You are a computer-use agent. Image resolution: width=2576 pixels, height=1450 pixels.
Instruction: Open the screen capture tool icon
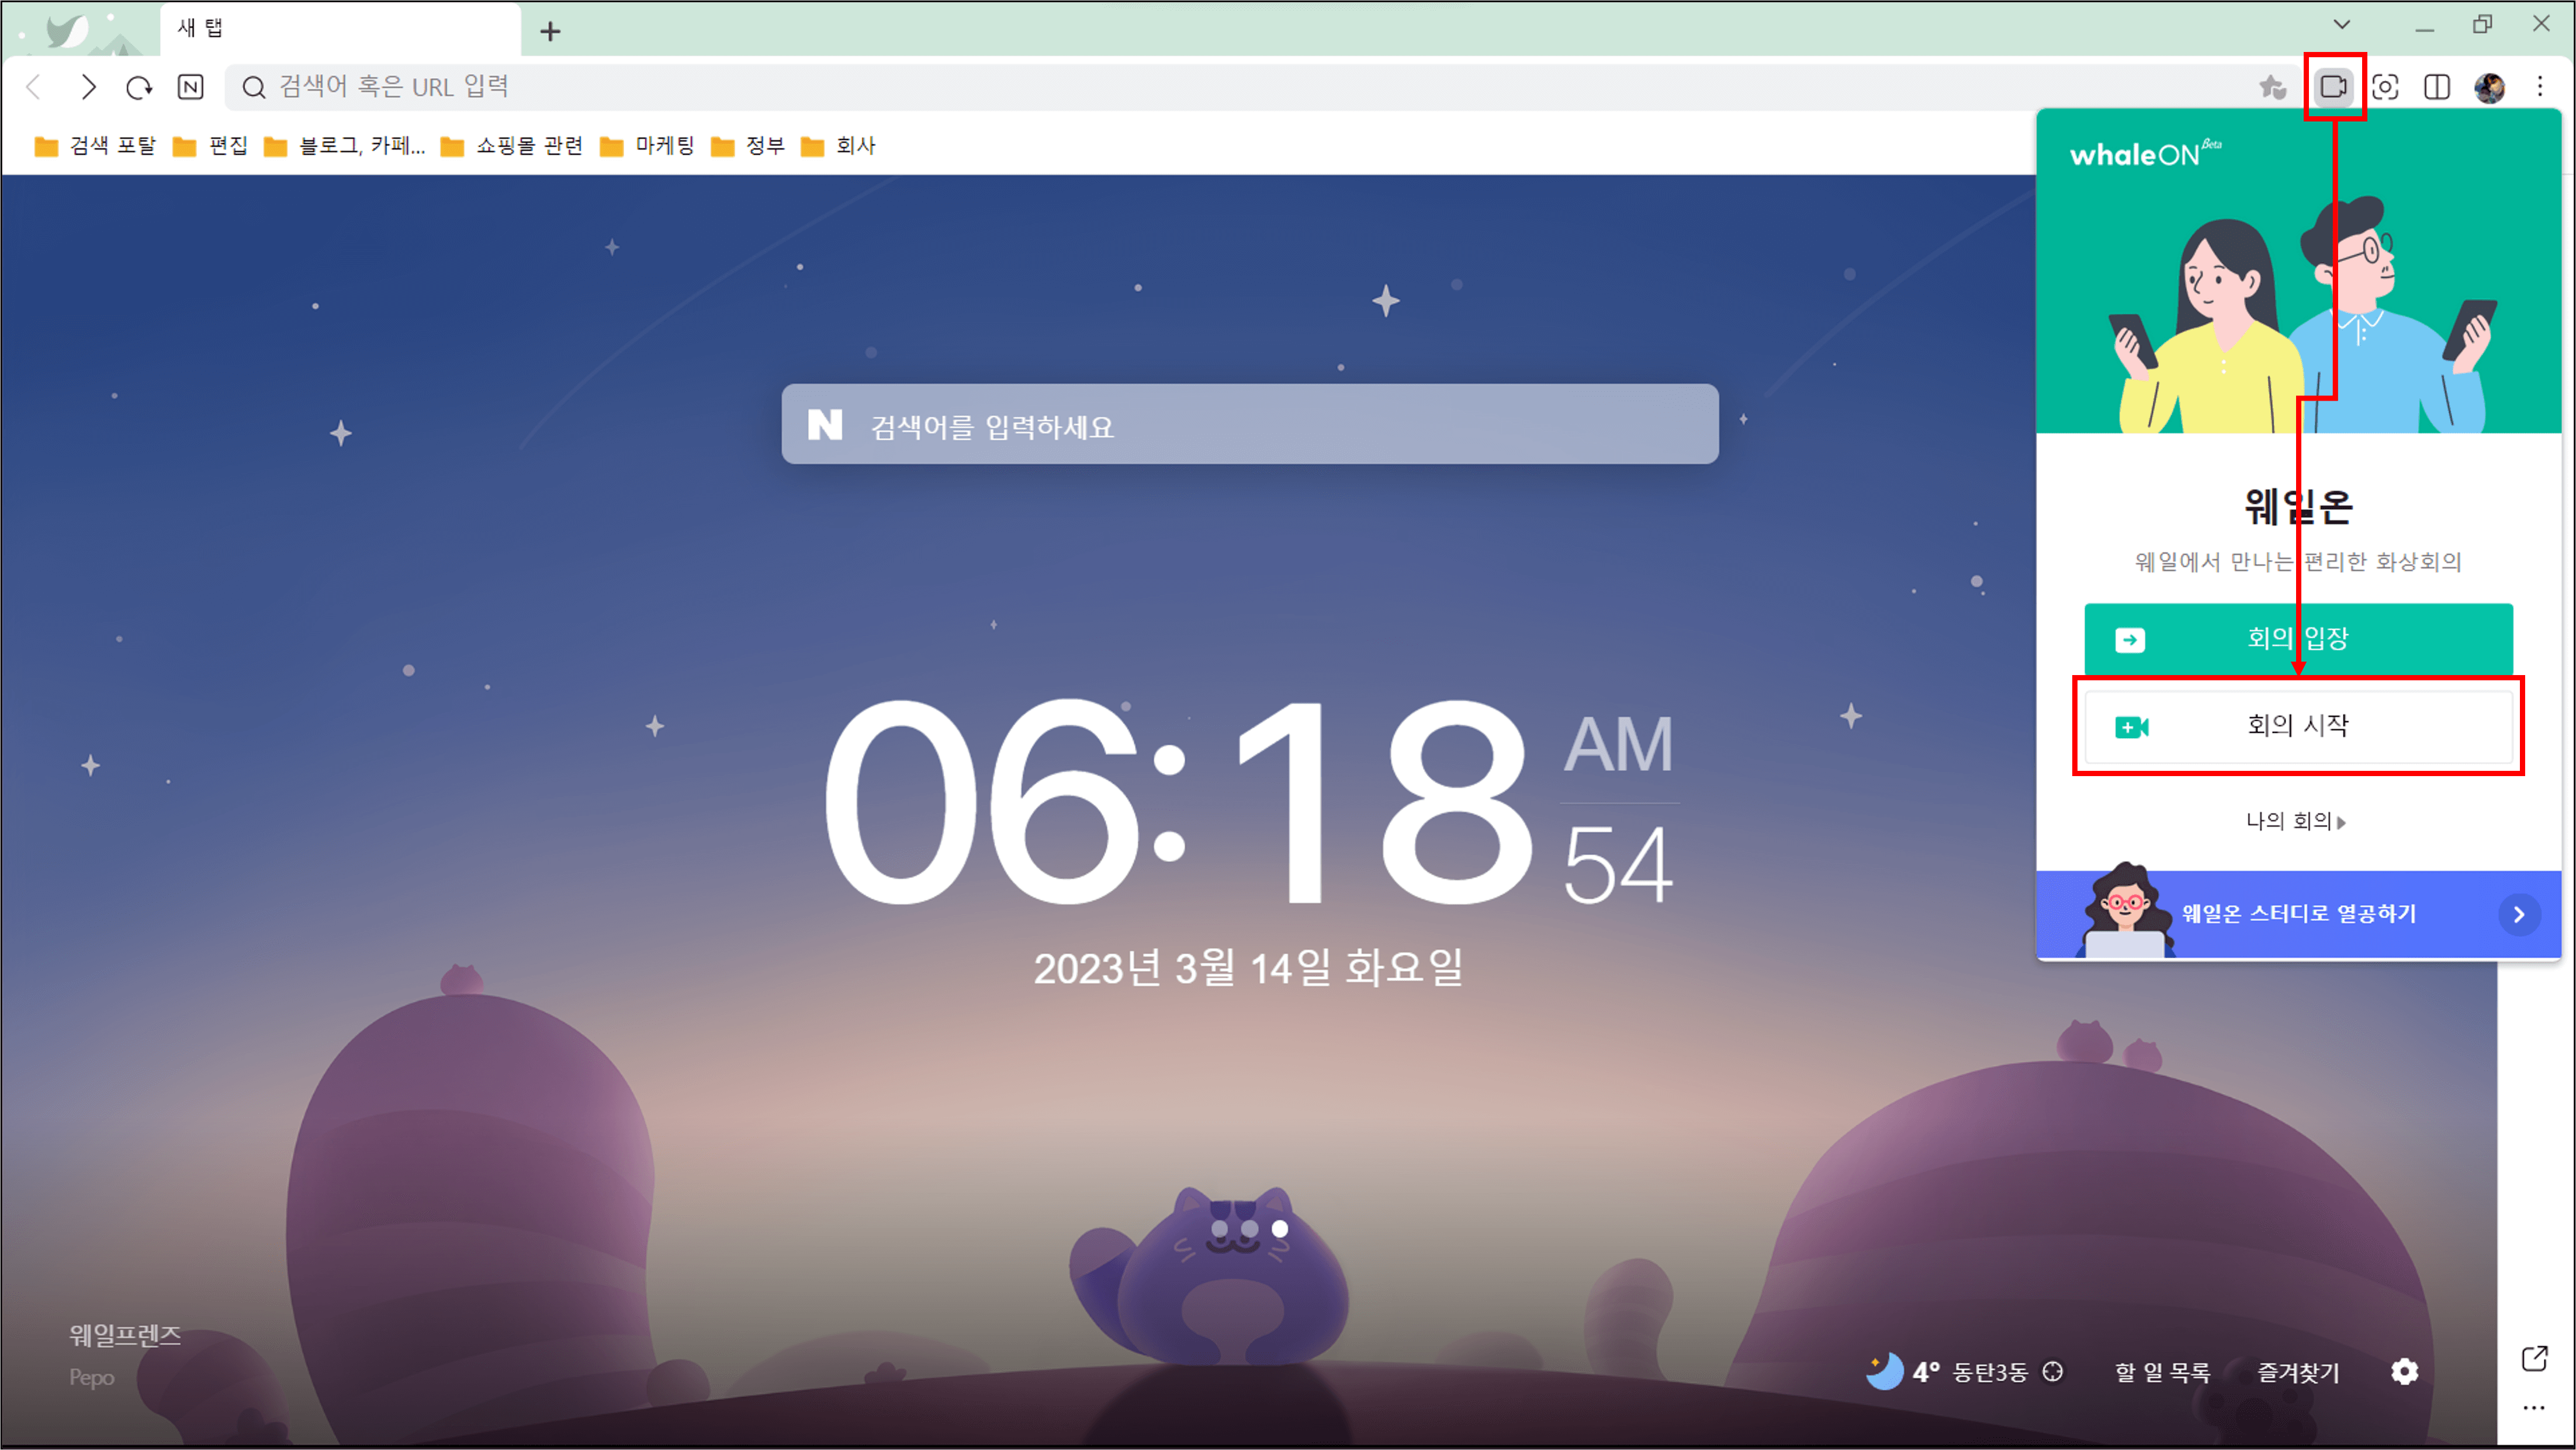2385,87
